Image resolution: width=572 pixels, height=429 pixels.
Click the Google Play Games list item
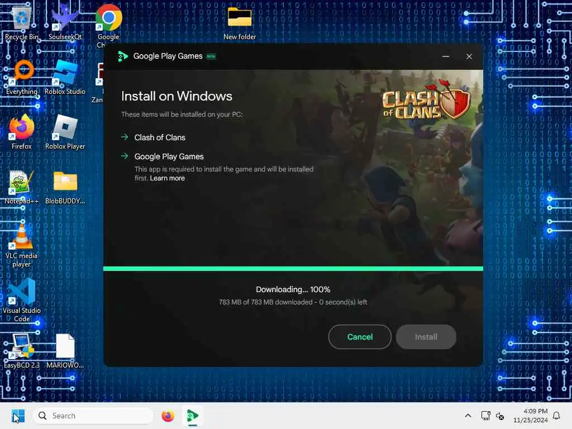click(x=169, y=156)
